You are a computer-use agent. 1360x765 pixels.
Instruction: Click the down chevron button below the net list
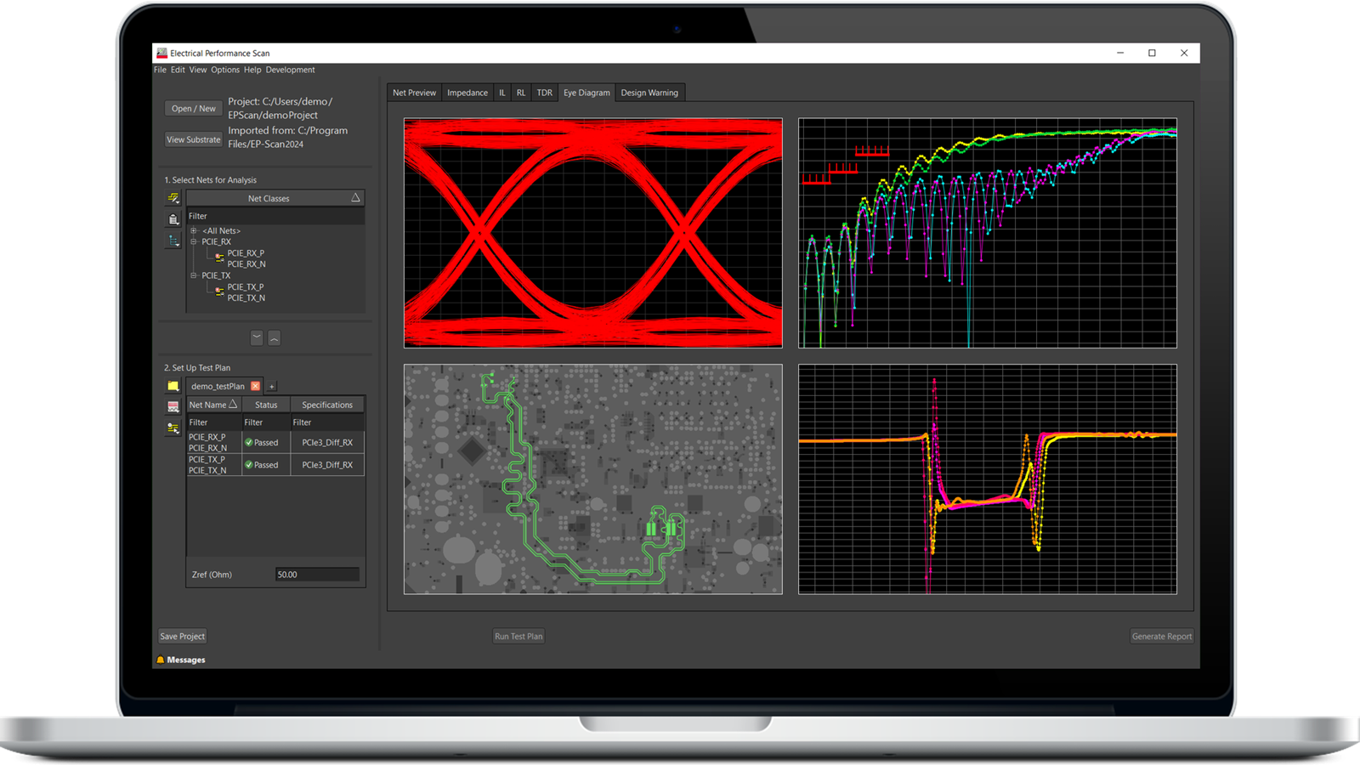tap(257, 337)
